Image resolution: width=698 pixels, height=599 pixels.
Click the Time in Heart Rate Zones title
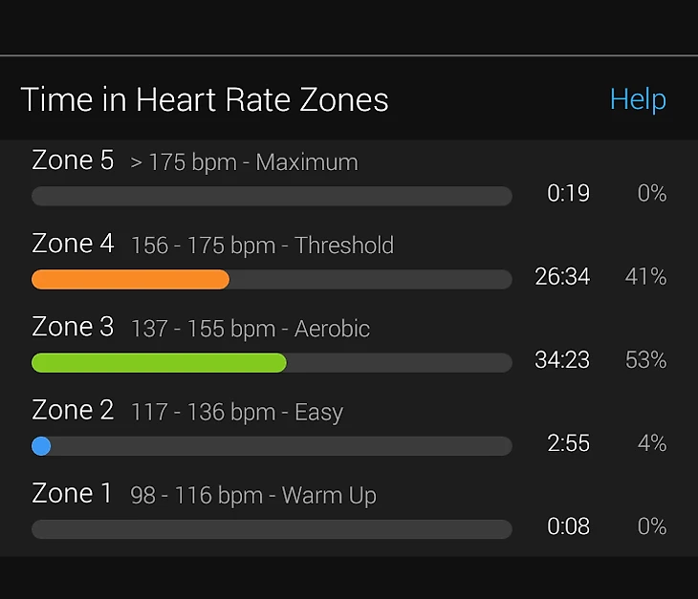pos(205,99)
